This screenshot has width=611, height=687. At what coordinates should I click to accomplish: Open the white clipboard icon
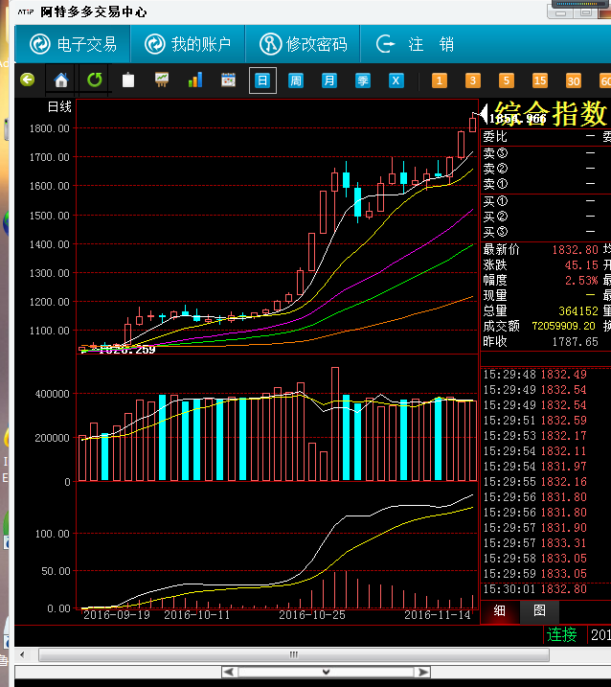(x=128, y=80)
